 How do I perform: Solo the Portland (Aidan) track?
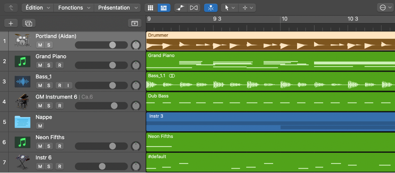pyautogui.click(x=49, y=45)
